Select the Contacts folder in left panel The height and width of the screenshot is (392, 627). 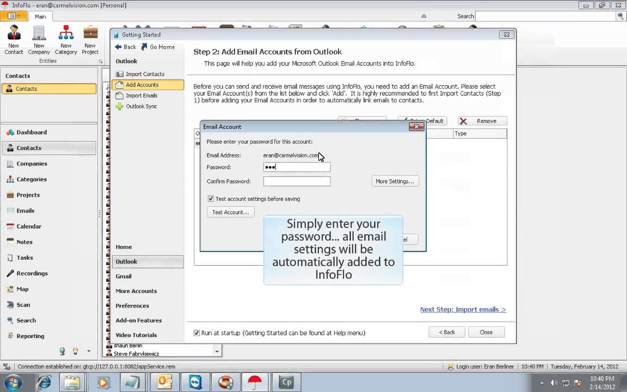click(x=49, y=89)
